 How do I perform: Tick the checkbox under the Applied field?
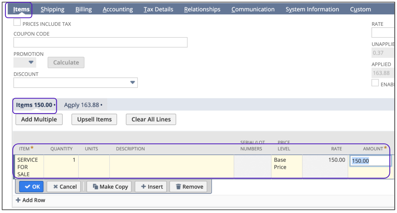(375, 83)
